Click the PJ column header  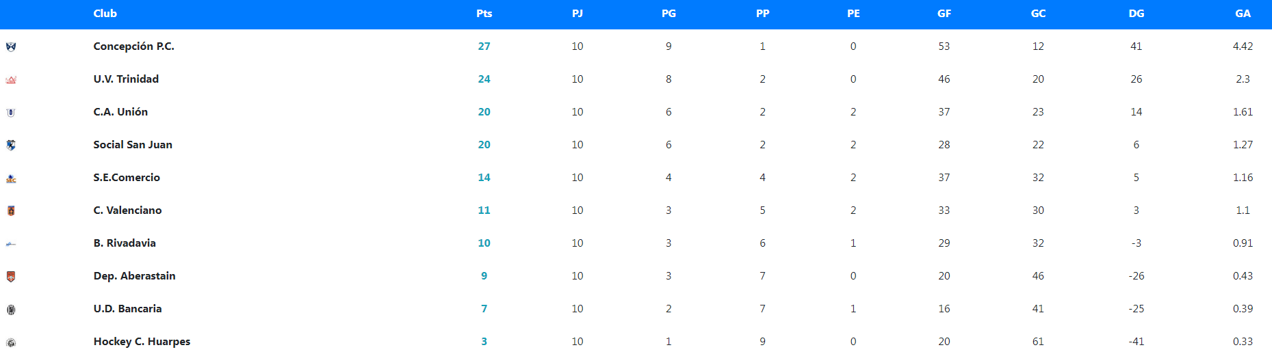click(577, 14)
